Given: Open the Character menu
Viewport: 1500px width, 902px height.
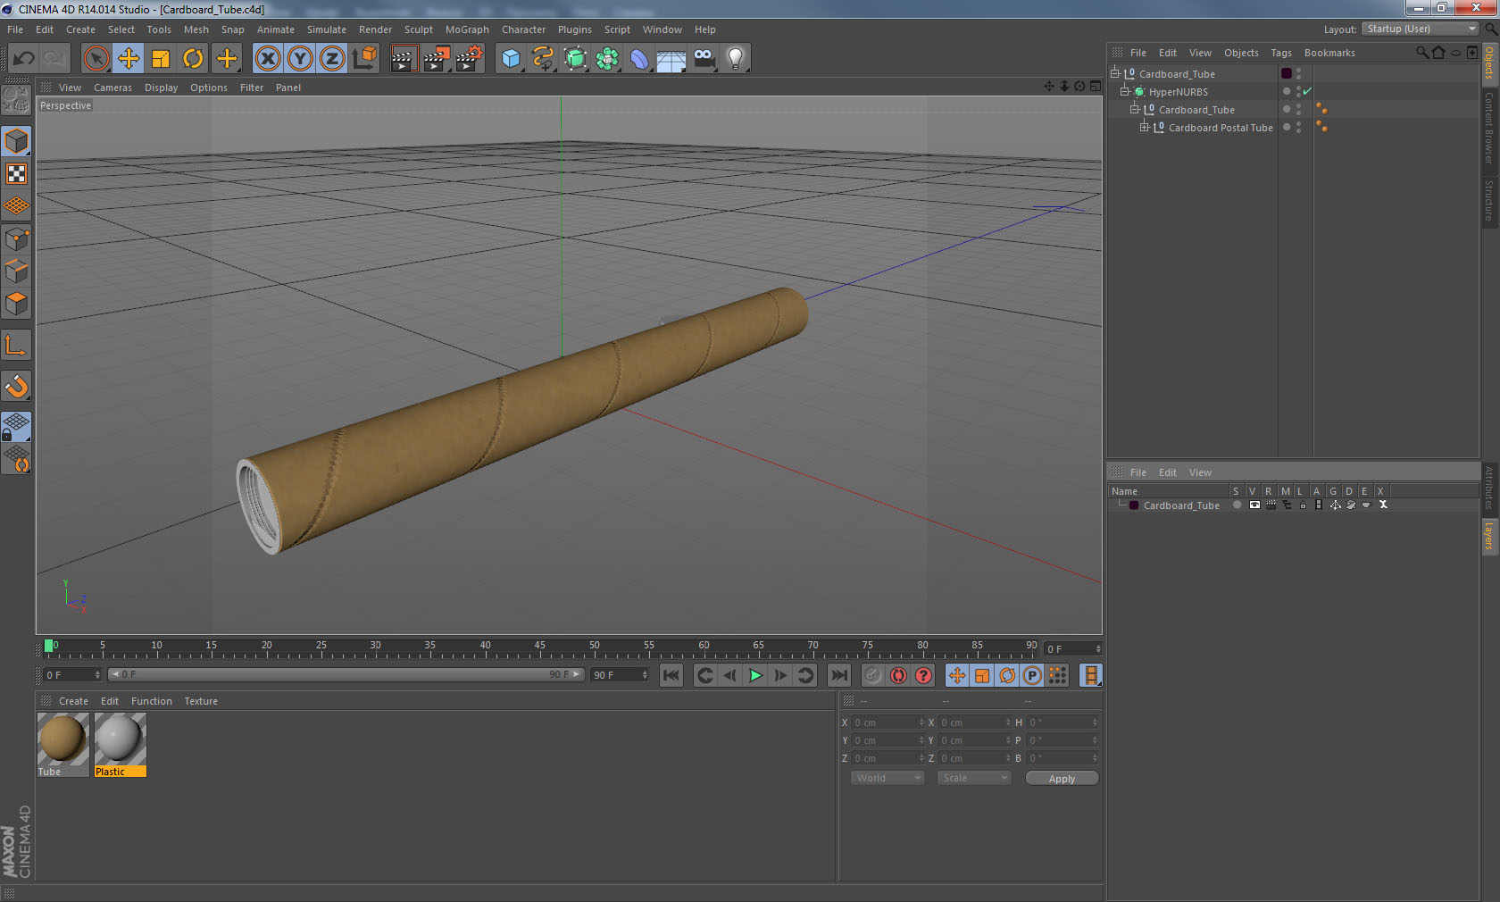Looking at the screenshot, I should click(x=523, y=29).
